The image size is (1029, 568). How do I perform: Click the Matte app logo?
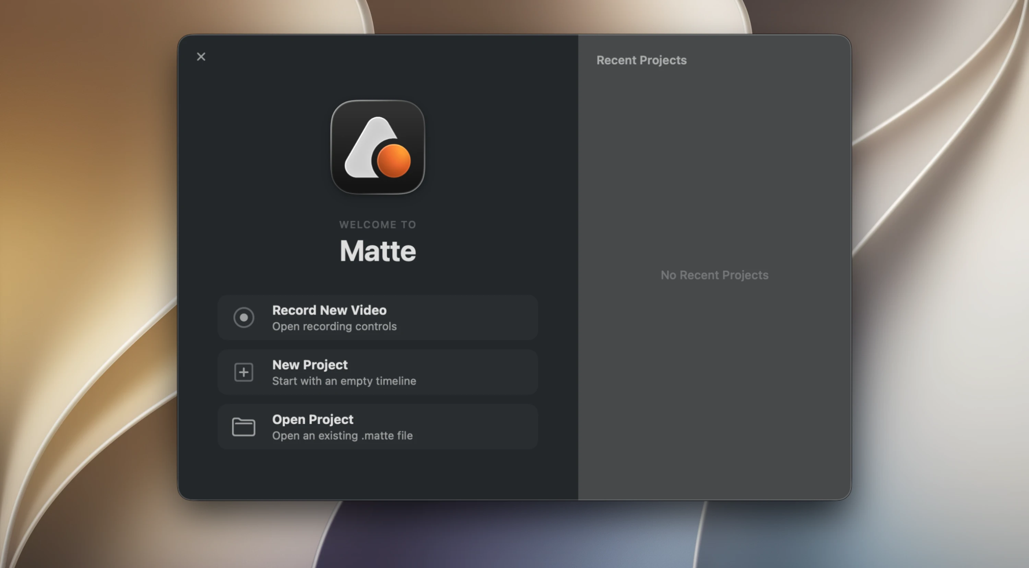378,147
